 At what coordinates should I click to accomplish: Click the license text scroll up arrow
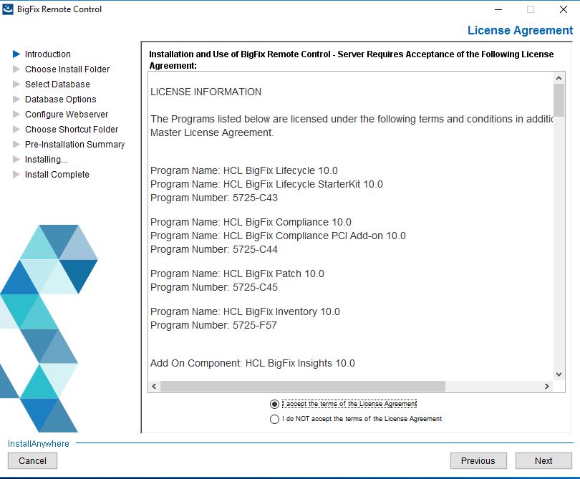(559, 78)
